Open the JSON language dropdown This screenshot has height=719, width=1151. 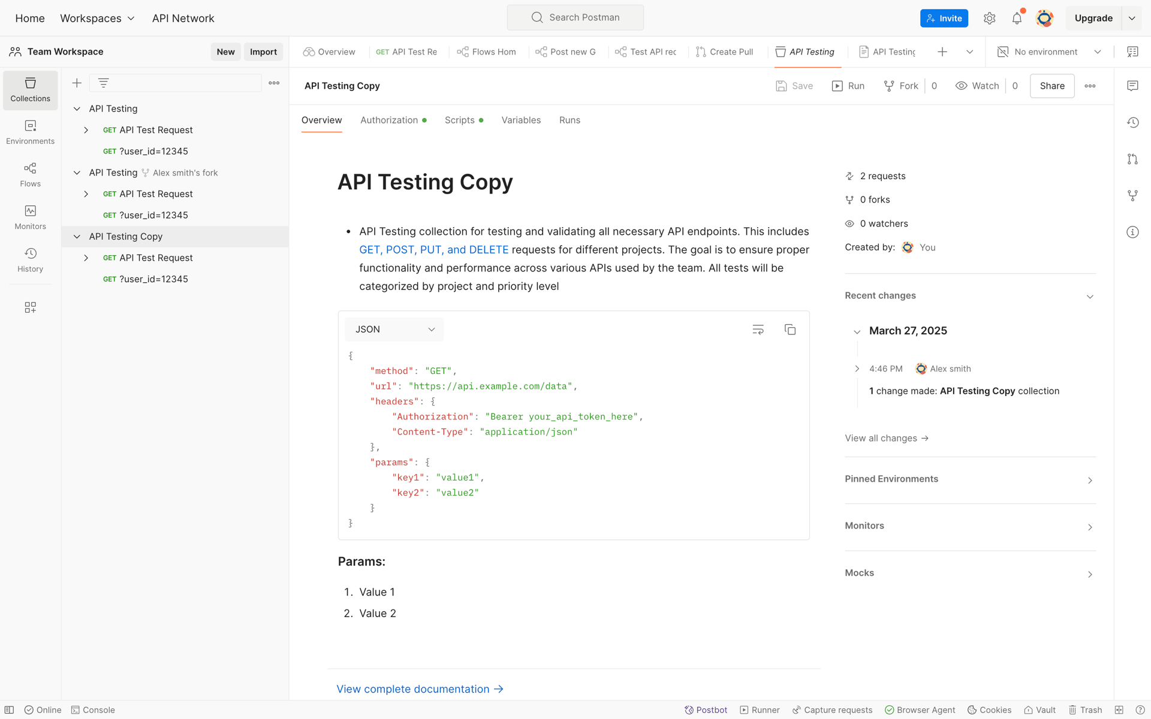(x=394, y=330)
